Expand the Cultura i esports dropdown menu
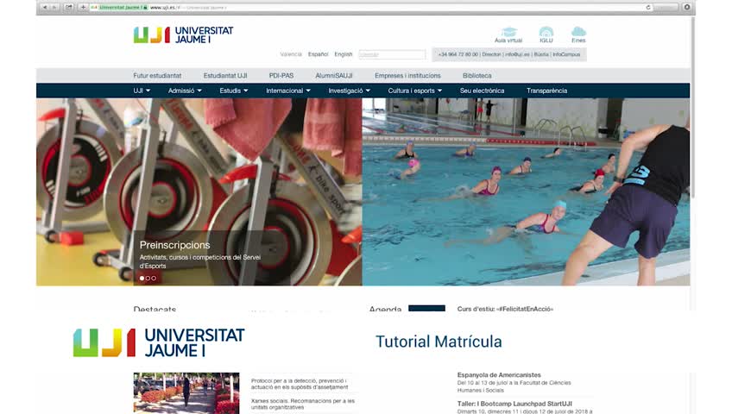 click(415, 91)
